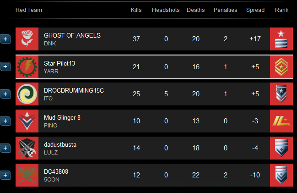Sort by Spread column header
This screenshot has height=193, width=297.
(x=255, y=10)
